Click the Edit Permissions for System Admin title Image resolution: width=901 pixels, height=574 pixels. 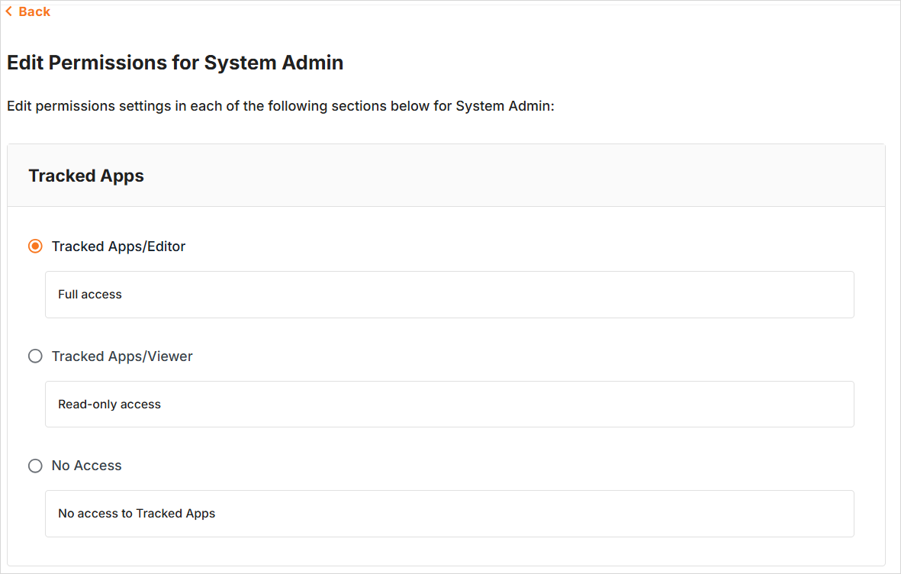(175, 63)
